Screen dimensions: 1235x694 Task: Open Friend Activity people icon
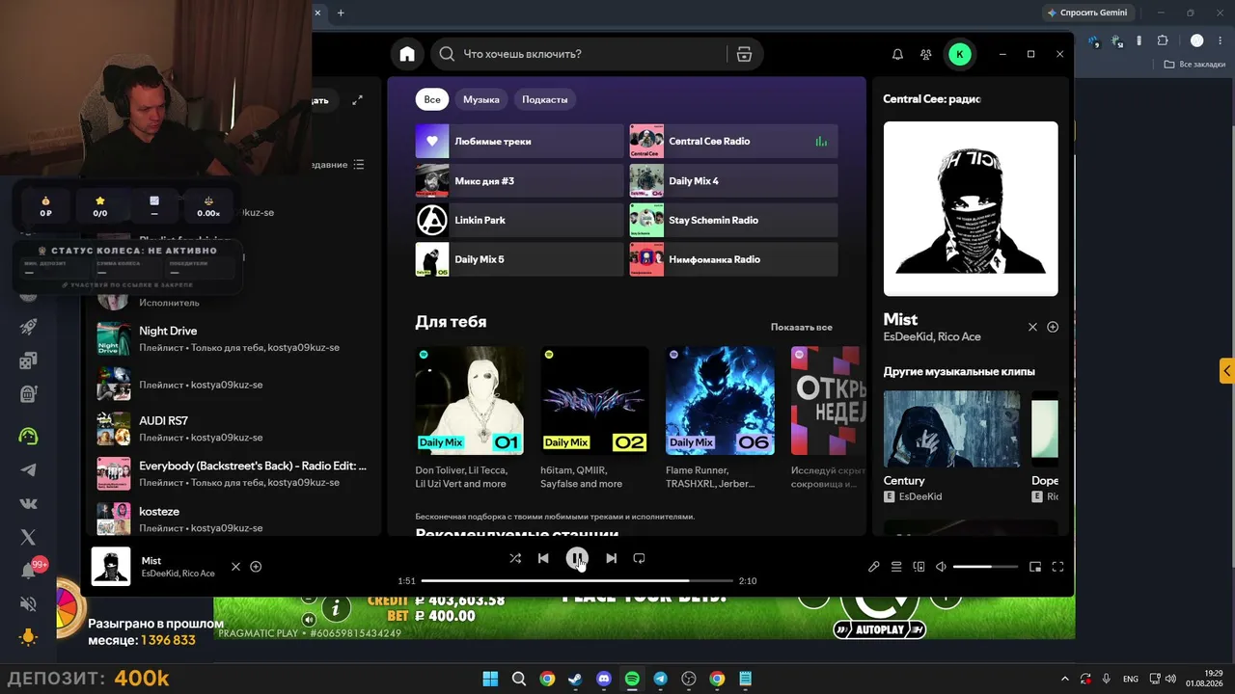[926, 54]
